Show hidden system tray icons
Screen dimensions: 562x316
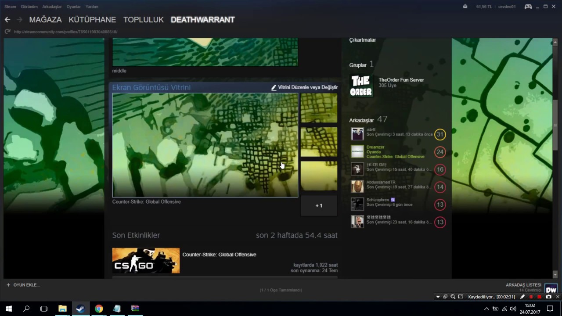click(x=486, y=309)
